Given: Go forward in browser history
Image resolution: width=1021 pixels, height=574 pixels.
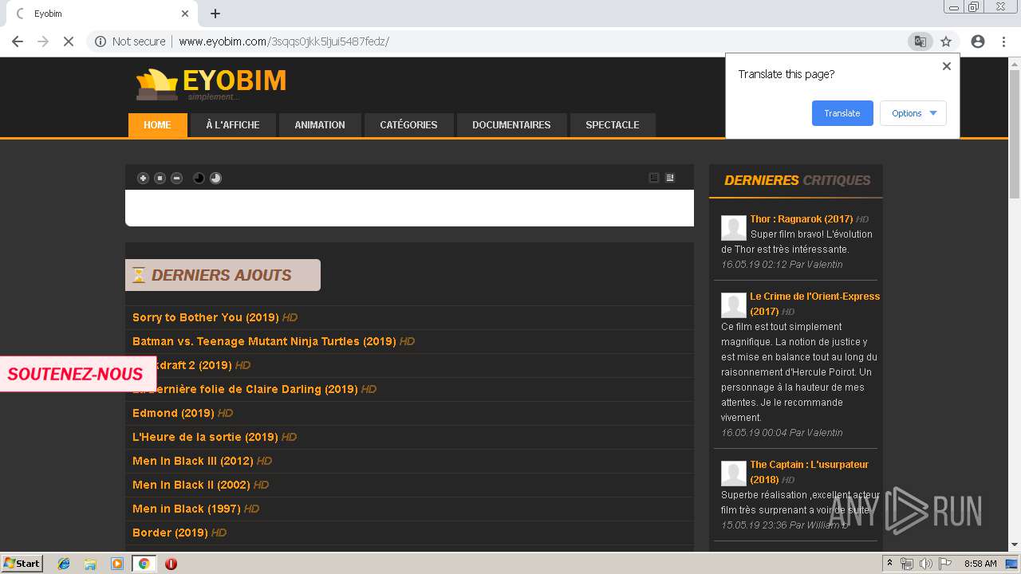Looking at the screenshot, I should point(43,41).
